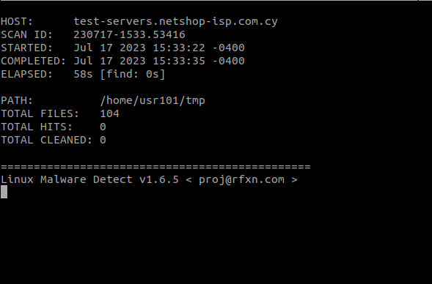
Task: Click the SCAN ID: label
Action: tap(26, 34)
